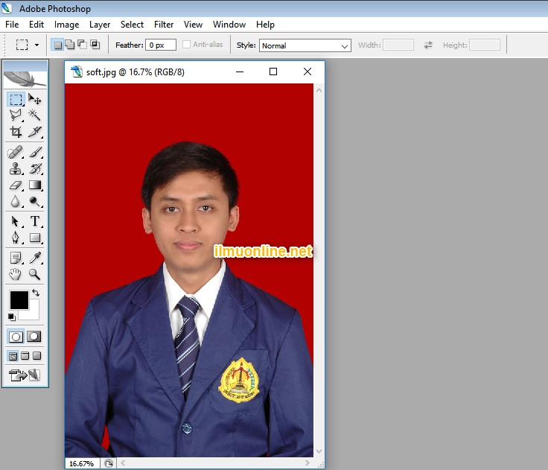The image size is (548, 470).
Task: Switch to Quick Mask mode
Action: [34, 337]
